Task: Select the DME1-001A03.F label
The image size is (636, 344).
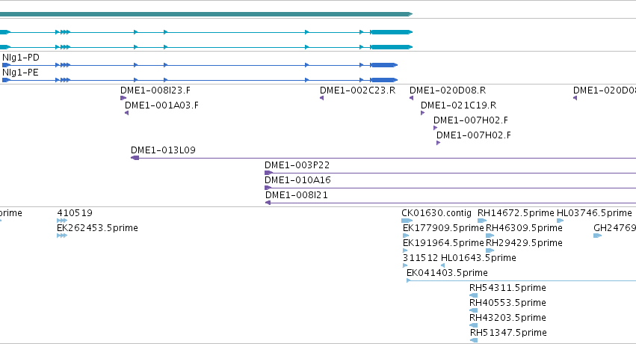Action: point(161,105)
